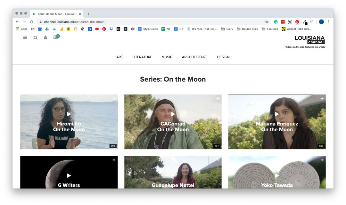Open the Dropbox bookmark
The image size is (346, 205).
point(111,29)
